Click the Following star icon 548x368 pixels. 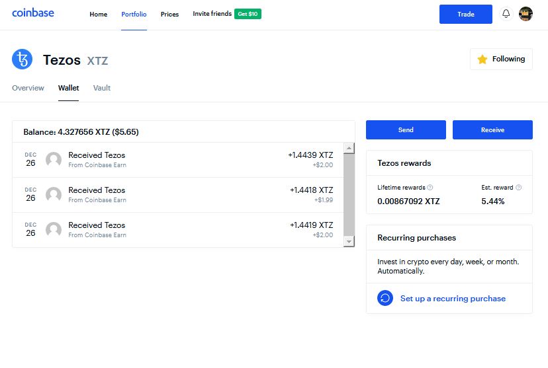click(x=482, y=59)
